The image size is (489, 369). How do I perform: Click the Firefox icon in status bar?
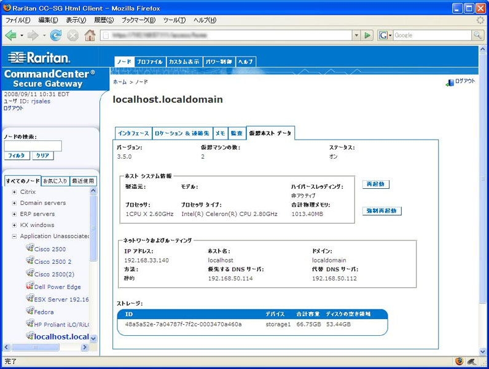[x=459, y=362]
